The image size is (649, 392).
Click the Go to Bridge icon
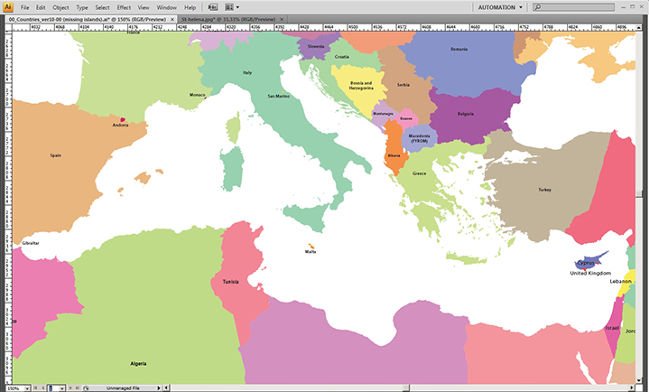point(213,6)
